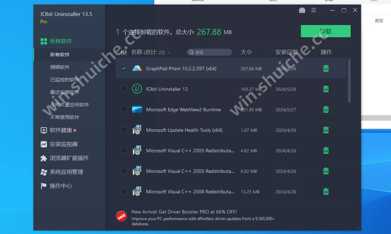Open the Logged Programs sub-item in sidebar

[x=65, y=80]
